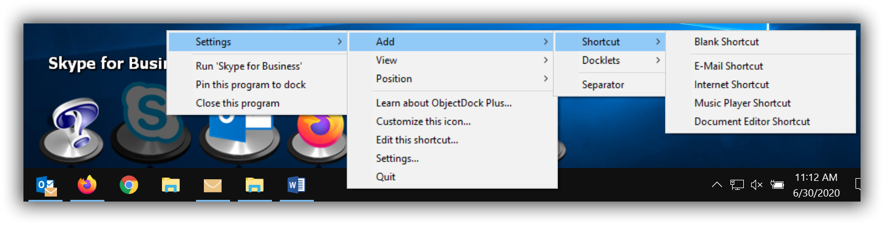Image resolution: width=884 pixels, height=225 pixels.
Task: Switch to Word on the taskbar
Action: tap(297, 185)
